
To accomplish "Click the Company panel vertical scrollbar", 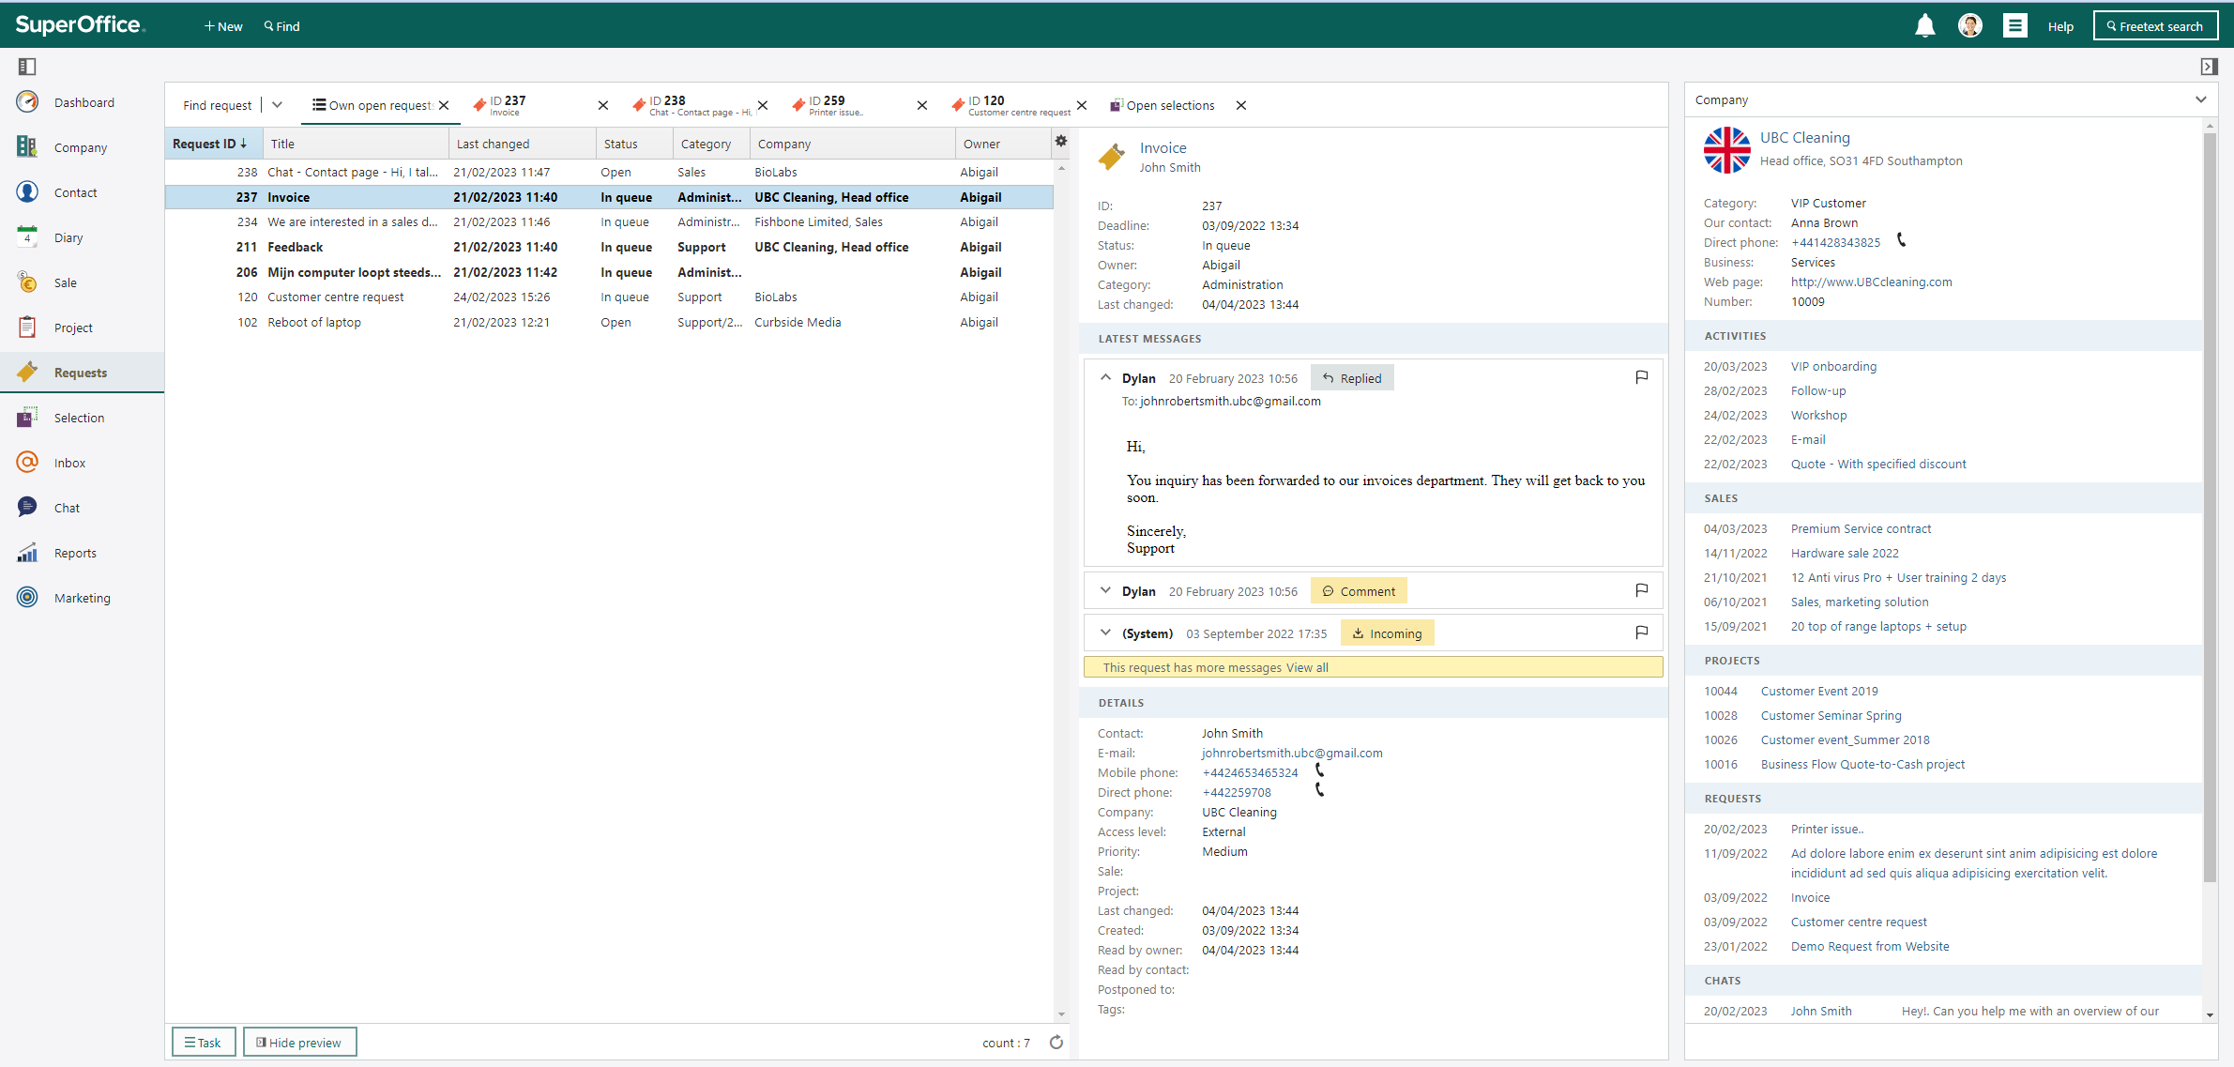I will (2210, 507).
